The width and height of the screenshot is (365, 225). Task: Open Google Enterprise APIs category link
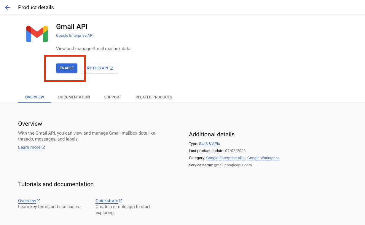click(226, 158)
